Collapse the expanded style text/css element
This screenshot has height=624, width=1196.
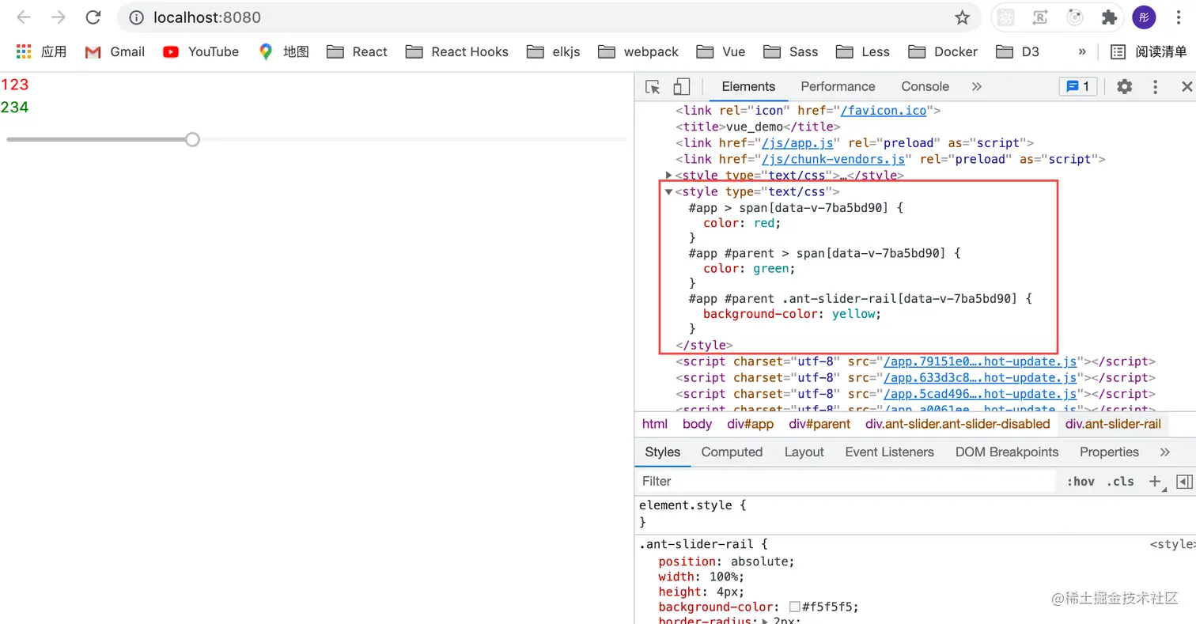pos(669,191)
